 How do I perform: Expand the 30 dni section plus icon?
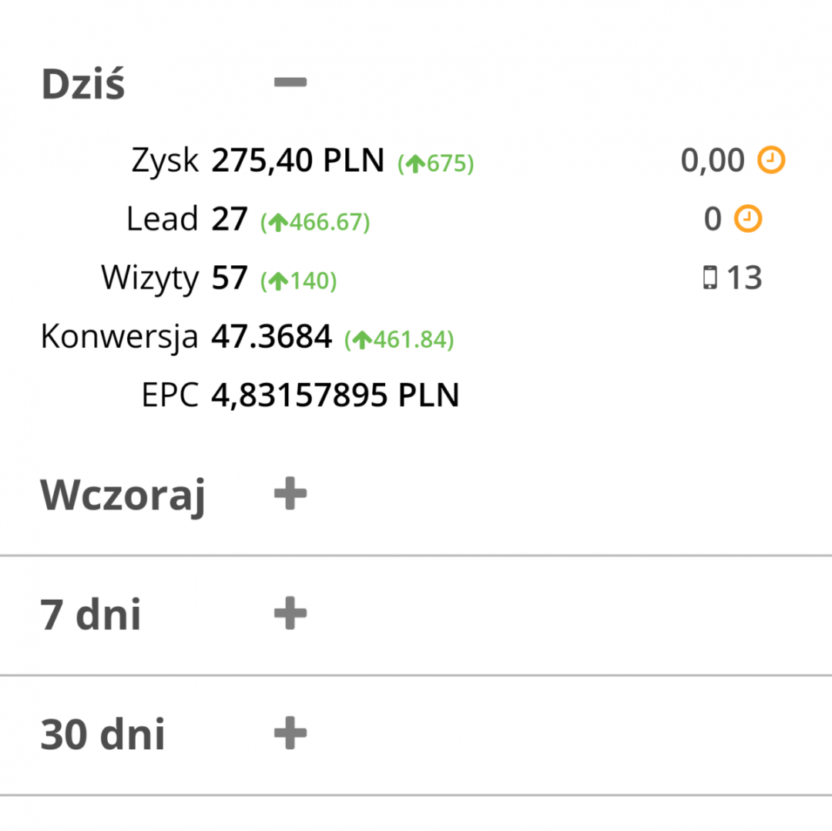click(290, 733)
